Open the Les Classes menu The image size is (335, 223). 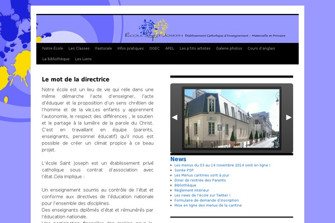tap(79, 49)
